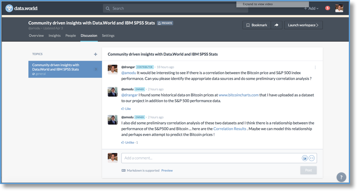Screen dimensions: 357x191
Task: Click the insert image icon in comment box
Action: [304, 158]
